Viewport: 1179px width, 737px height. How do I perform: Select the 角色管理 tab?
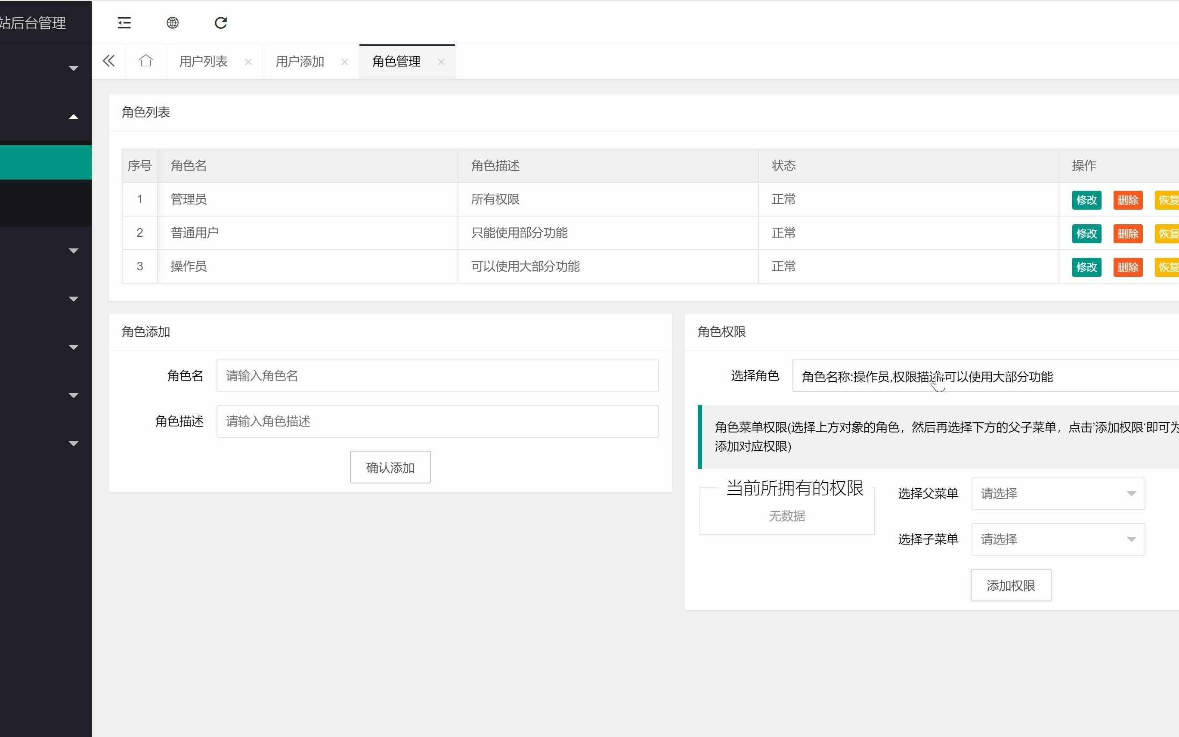click(396, 62)
